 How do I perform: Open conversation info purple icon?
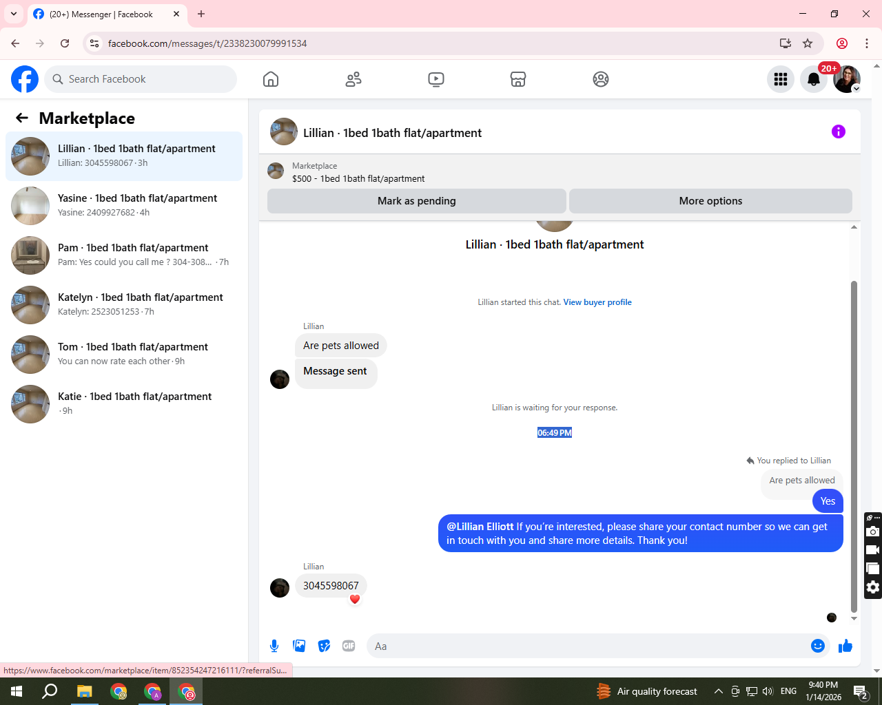(x=839, y=131)
